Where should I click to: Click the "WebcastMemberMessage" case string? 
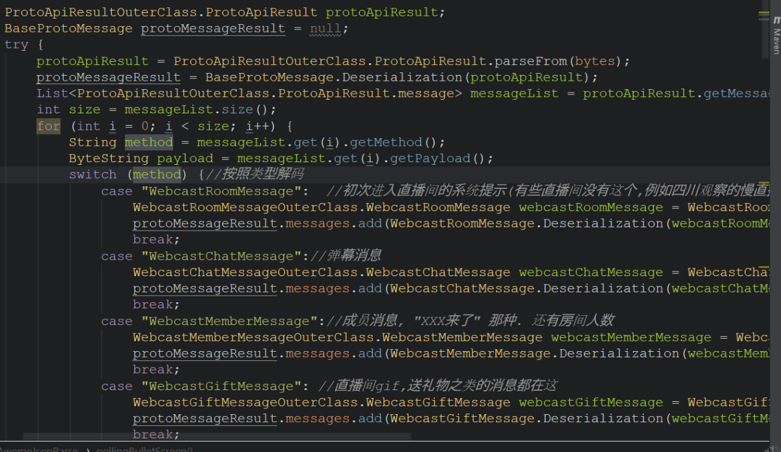[229, 321]
